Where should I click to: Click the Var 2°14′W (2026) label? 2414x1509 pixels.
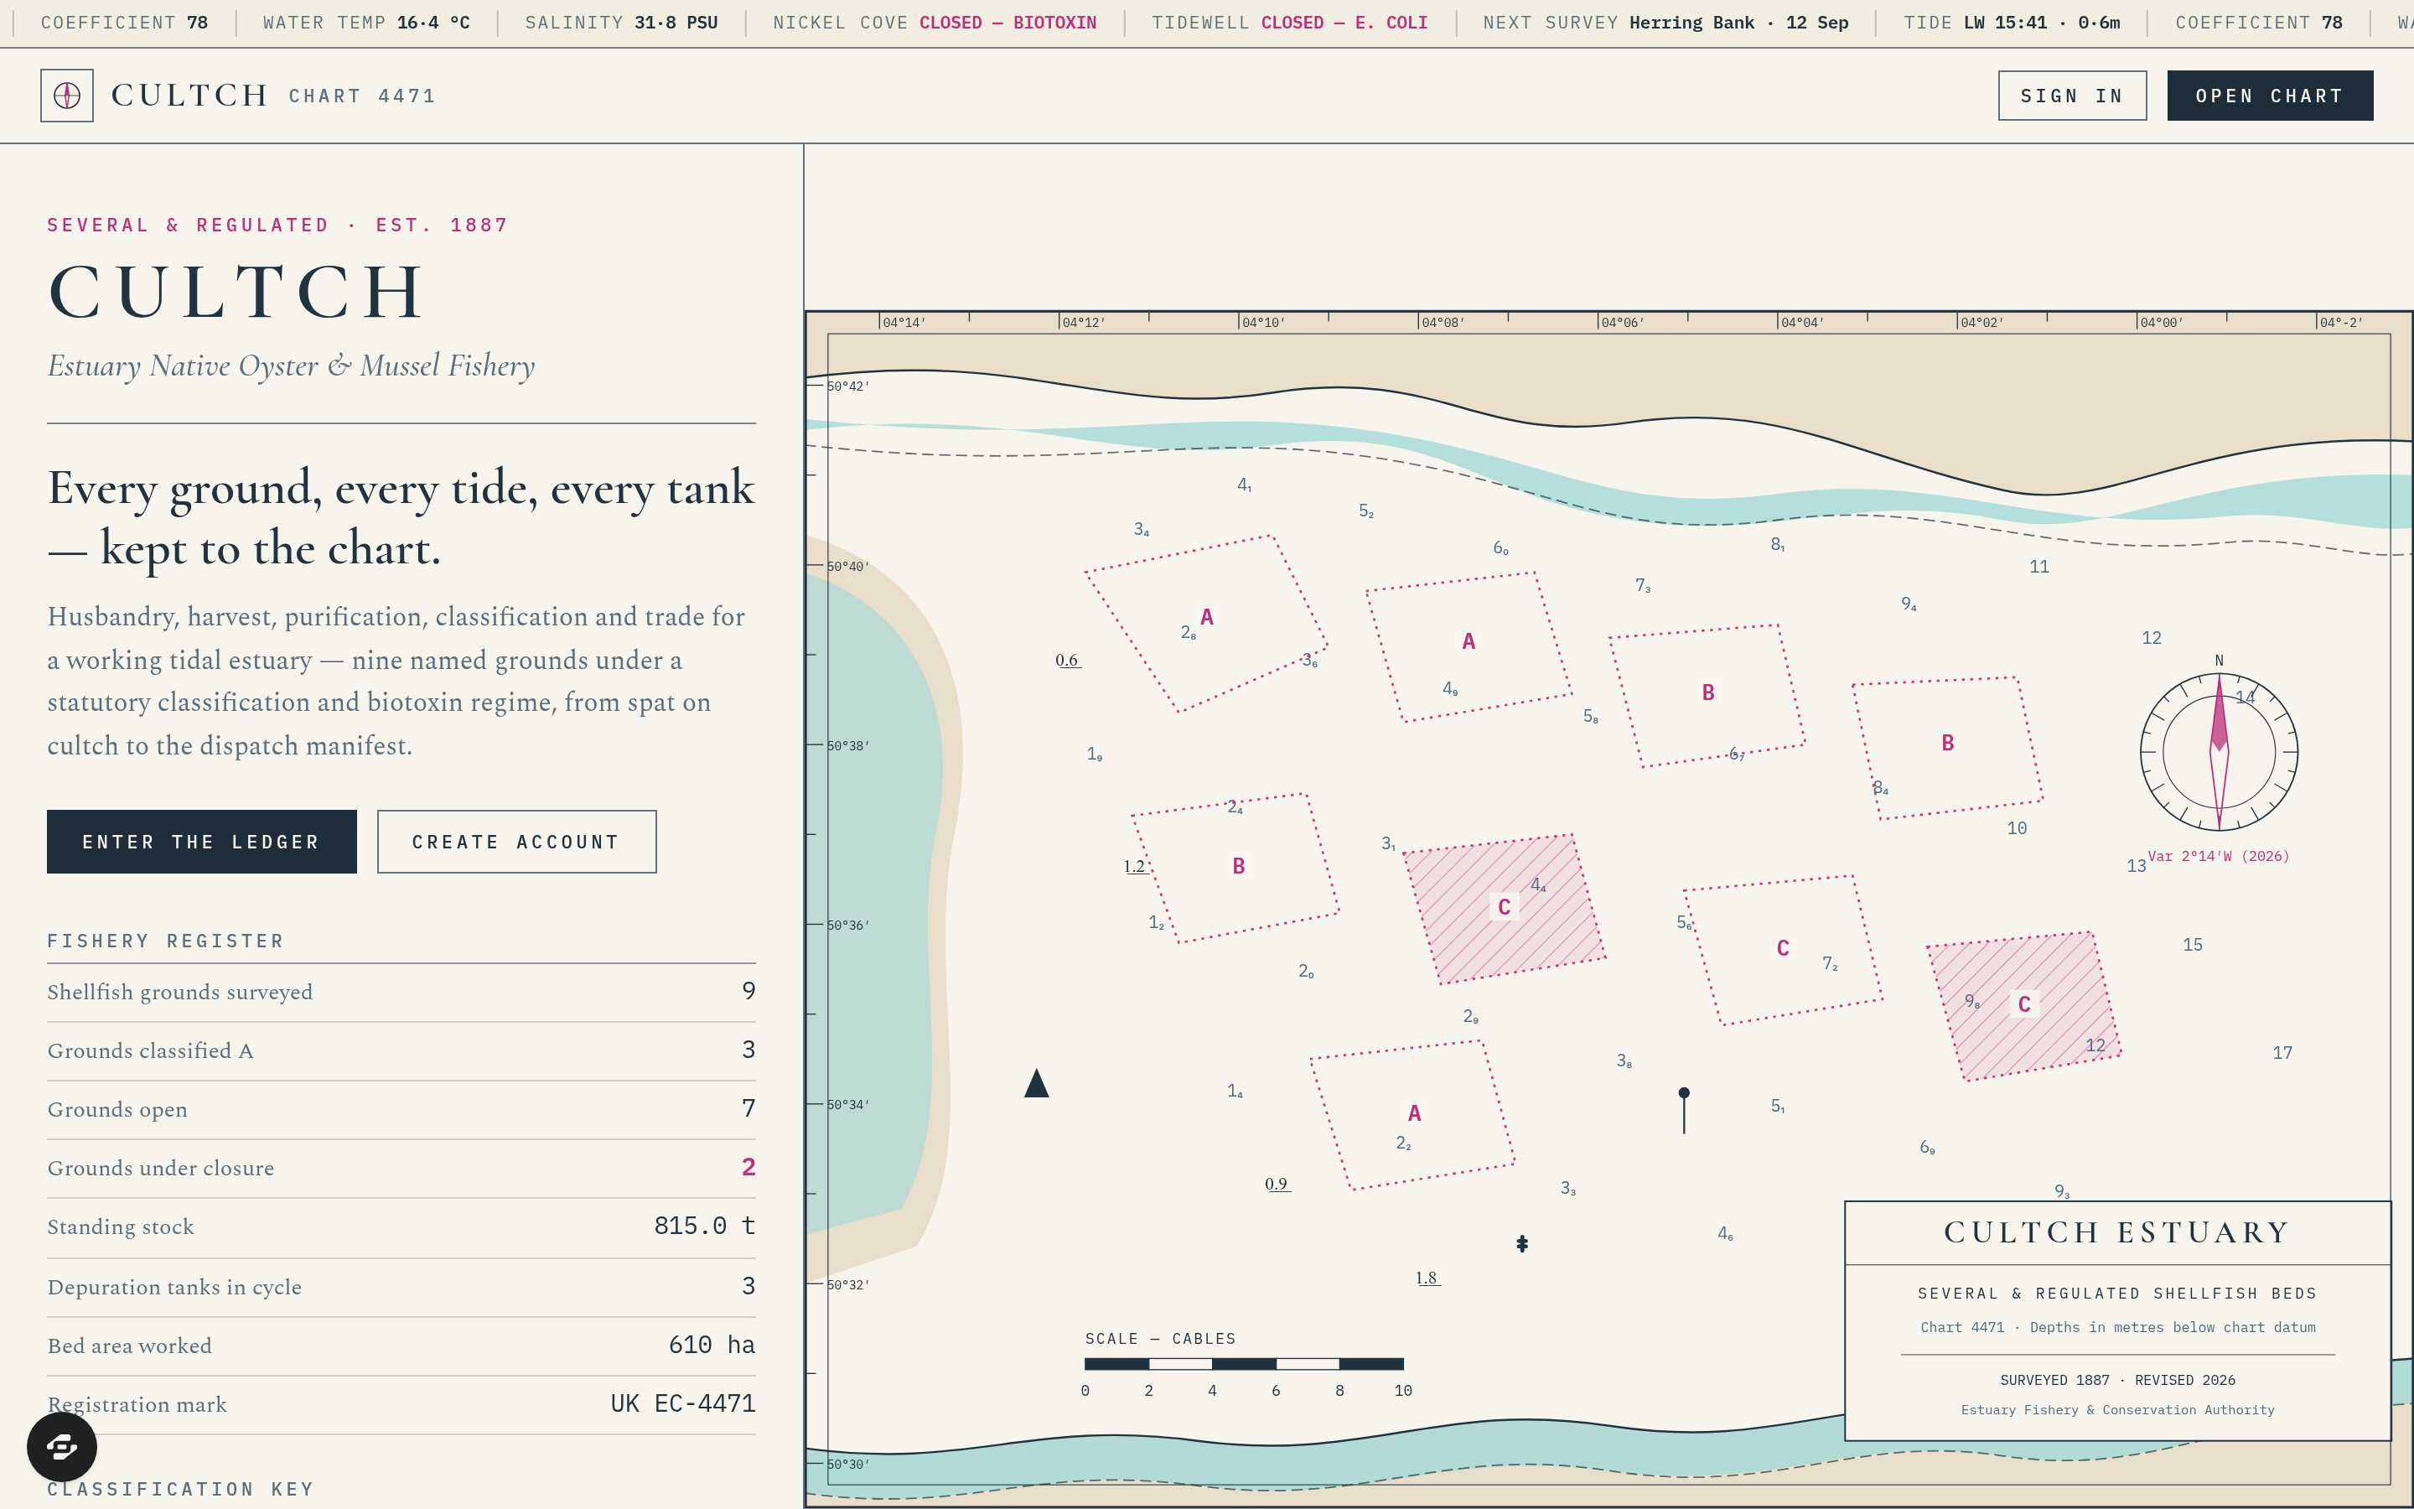click(2219, 856)
